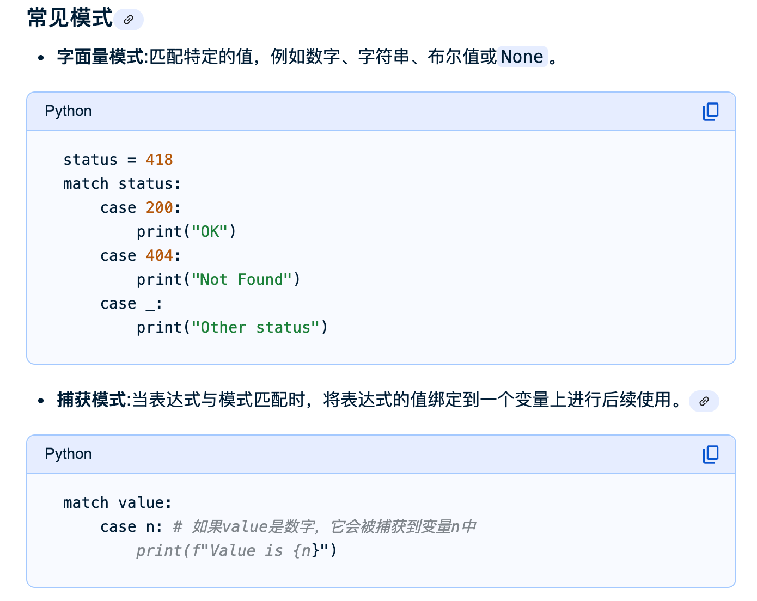Click the "Other status" string literal
The width and height of the screenshot is (757, 601).
pos(255,328)
